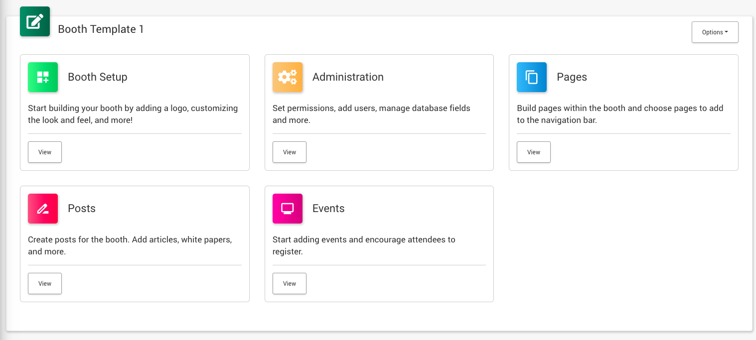
Task: Select the Administration card heading
Action: [x=348, y=77]
